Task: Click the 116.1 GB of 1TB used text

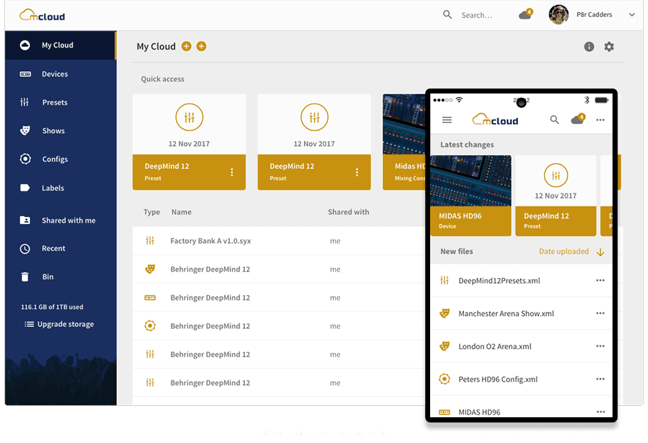Action: coord(52,307)
